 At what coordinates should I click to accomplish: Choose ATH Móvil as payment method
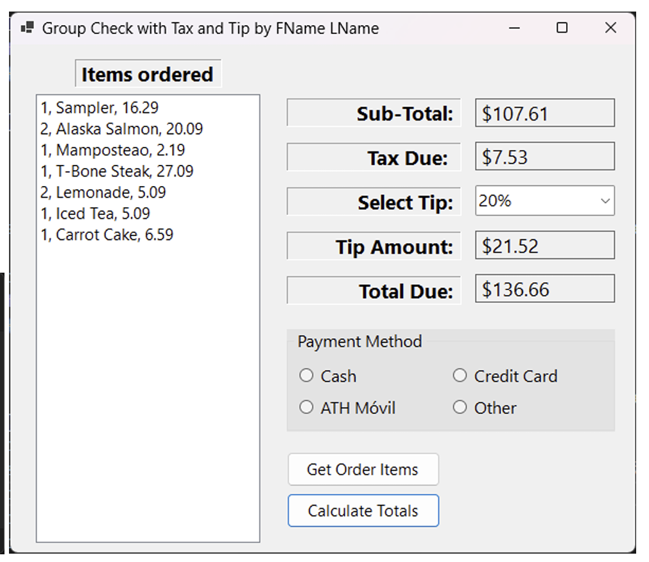pyautogui.click(x=306, y=407)
